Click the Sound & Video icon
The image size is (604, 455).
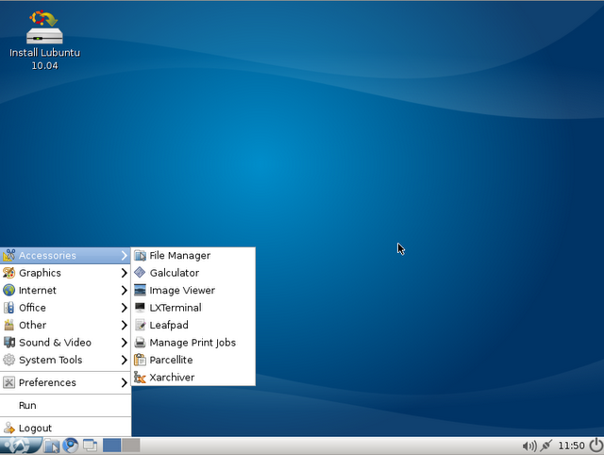tap(8, 342)
